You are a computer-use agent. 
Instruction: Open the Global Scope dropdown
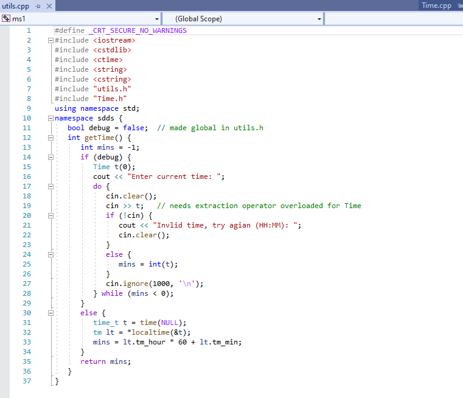click(x=319, y=19)
